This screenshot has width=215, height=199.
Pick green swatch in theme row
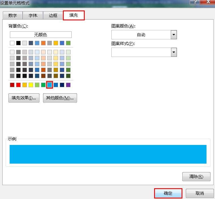pos(68,43)
